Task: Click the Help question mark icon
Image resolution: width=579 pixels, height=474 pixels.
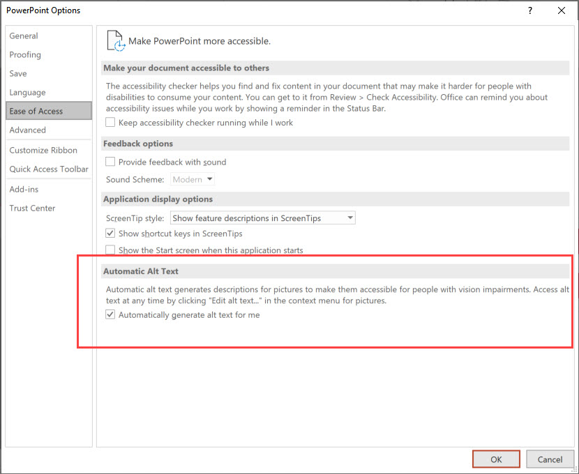Action: click(x=530, y=10)
